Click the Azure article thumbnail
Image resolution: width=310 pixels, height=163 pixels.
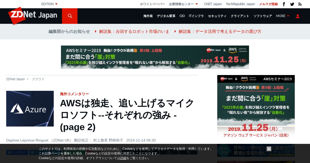tap(30, 109)
